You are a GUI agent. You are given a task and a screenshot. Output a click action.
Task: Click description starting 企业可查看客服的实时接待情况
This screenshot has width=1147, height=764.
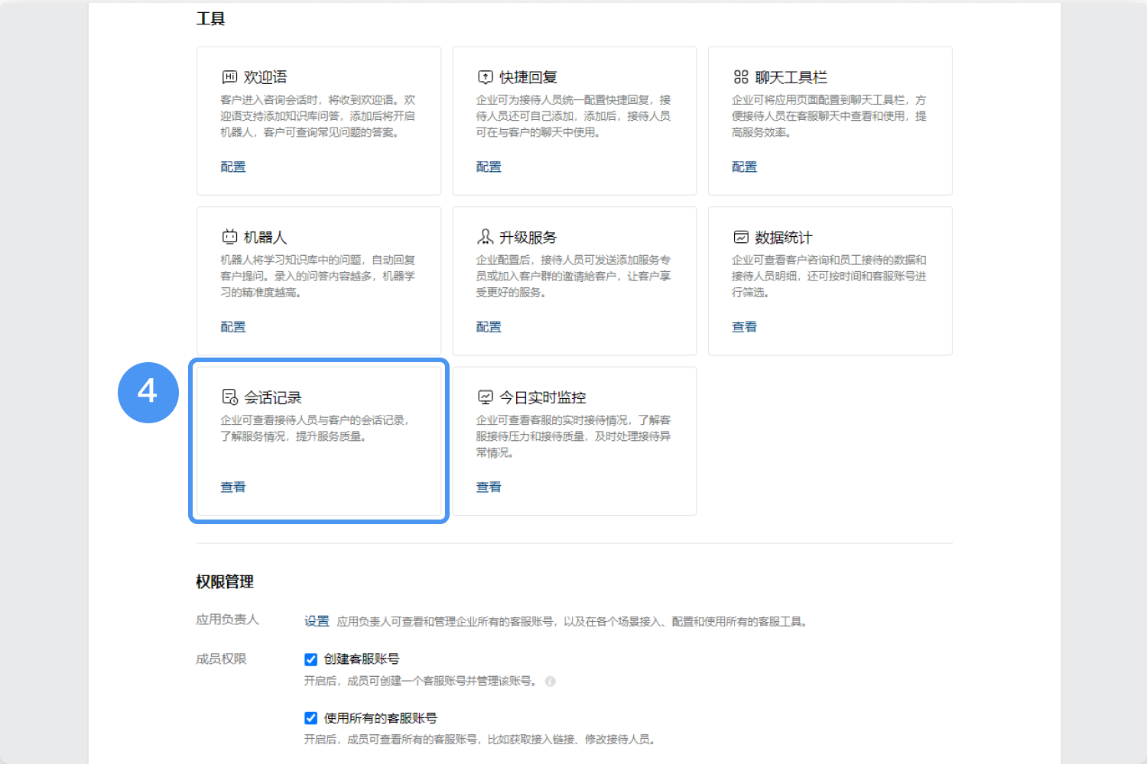point(573,436)
